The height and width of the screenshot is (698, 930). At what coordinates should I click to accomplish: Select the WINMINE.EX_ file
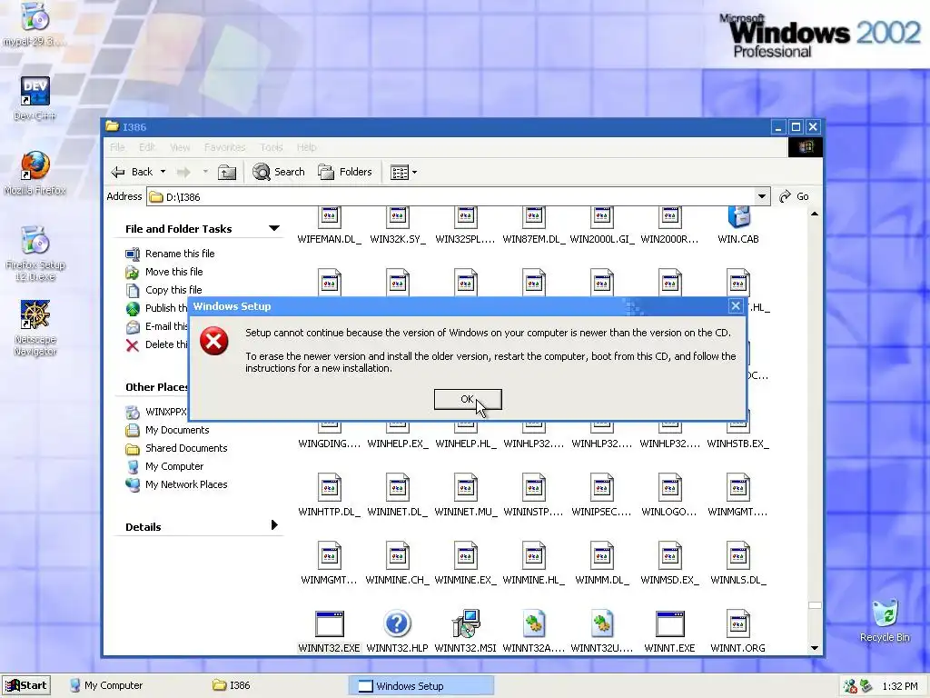(x=465, y=563)
